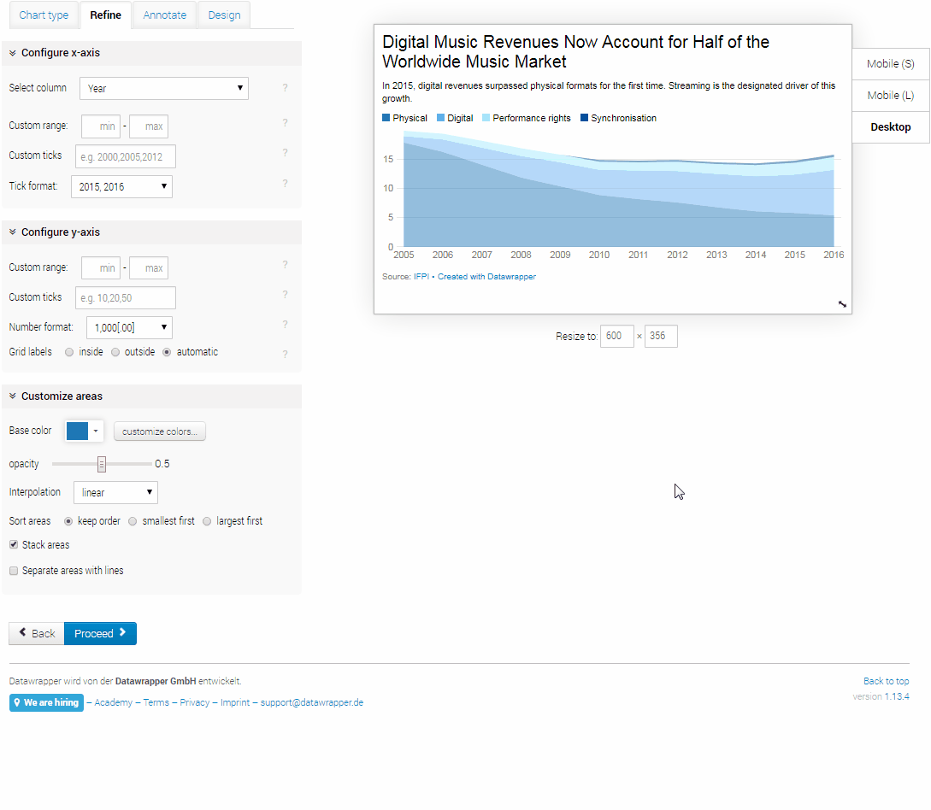Click the Back button

click(x=37, y=633)
